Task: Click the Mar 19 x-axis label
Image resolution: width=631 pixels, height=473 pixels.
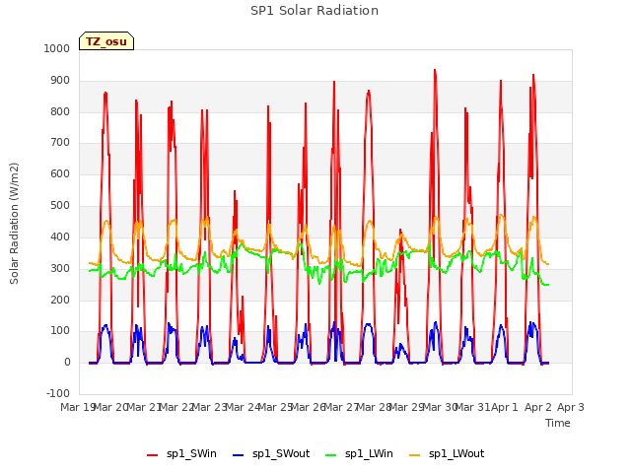Action: pyautogui.click(x=77, y=407)
